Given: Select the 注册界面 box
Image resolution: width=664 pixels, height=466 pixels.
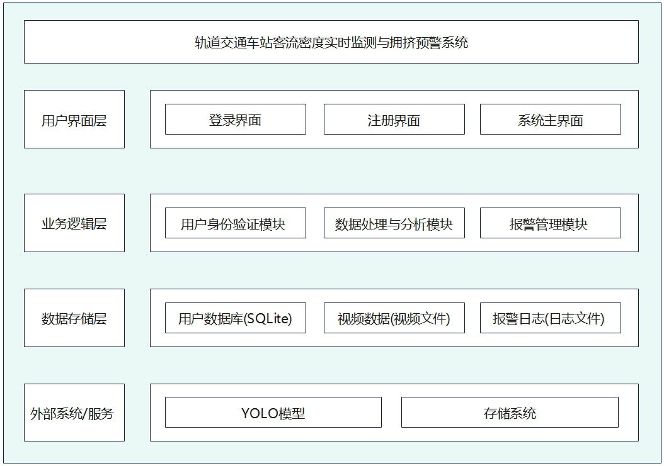Looking at the screenshot, I should [394, 119].
